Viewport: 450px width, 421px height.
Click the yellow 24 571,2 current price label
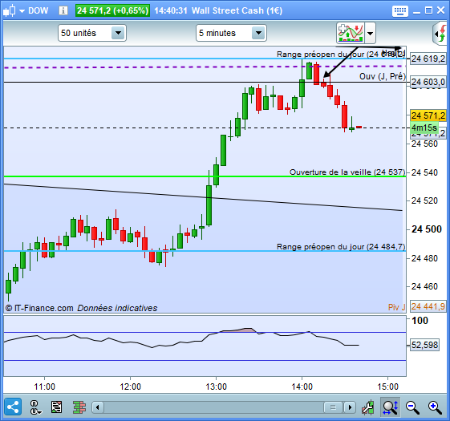(x=428, y=115)
